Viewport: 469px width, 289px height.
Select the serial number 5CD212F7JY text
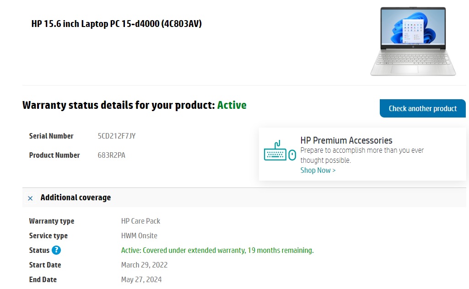(x=117, y=136)
